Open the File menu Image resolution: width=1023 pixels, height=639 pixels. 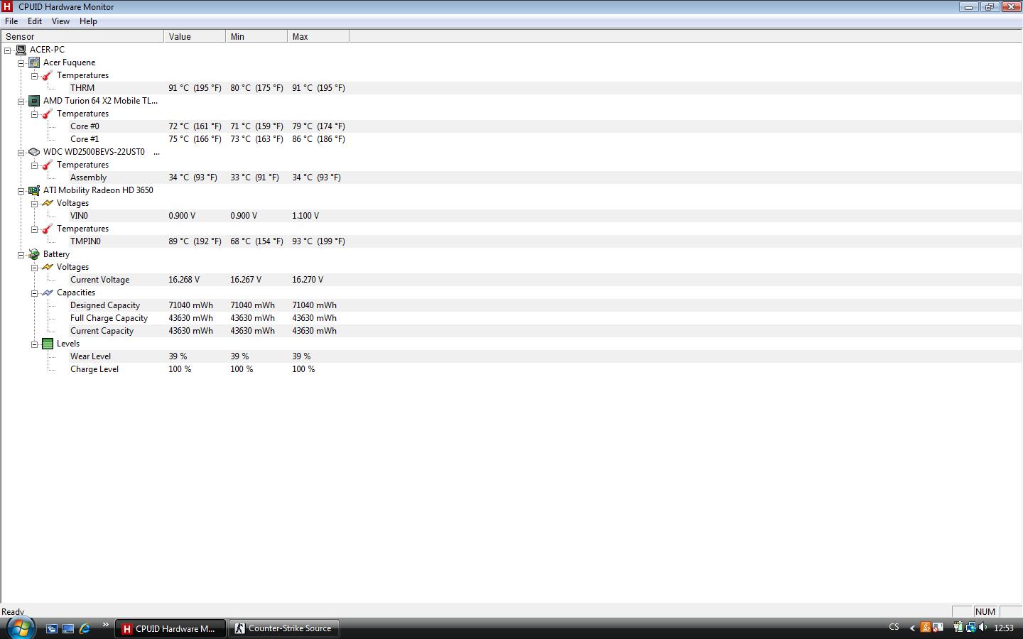11,21
